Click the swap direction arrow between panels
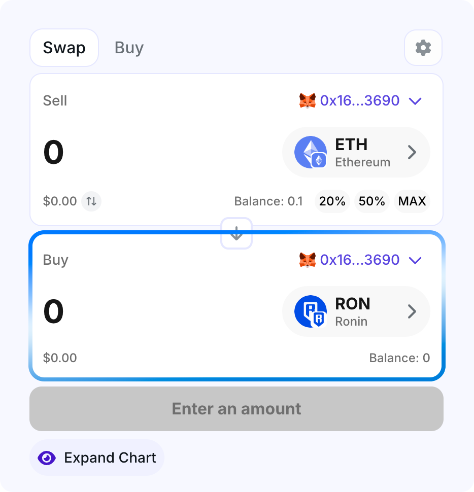This screenshot has height=492, width=474. 236,233
